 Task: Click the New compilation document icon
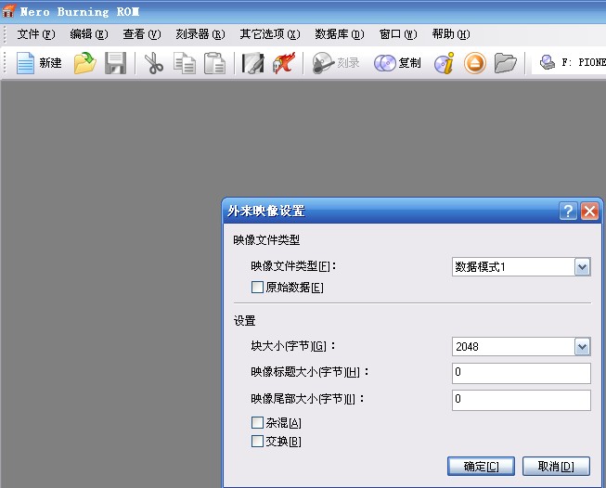(x=25, y=63)
